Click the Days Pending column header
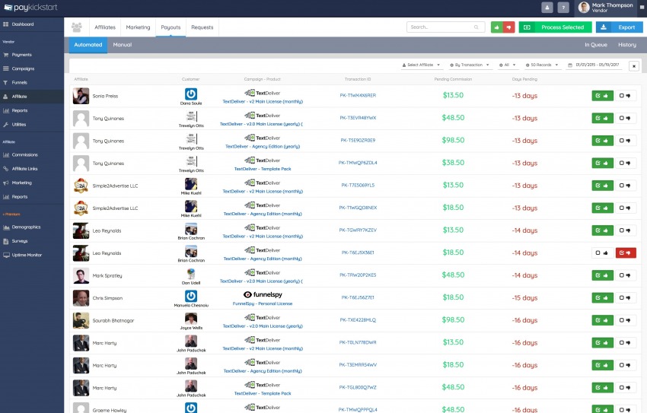This screenshot has width=647, height=413. [524, 79]
